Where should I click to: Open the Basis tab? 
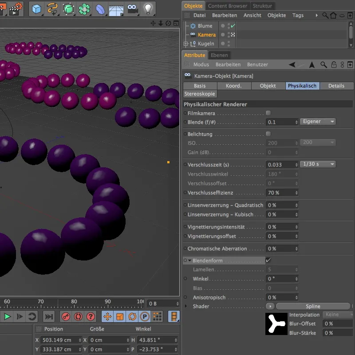click(x=200, y=86)
